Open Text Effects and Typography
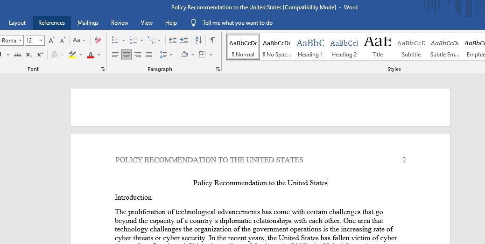The height and width of the screenshot is (244, 485). point(55,55)
